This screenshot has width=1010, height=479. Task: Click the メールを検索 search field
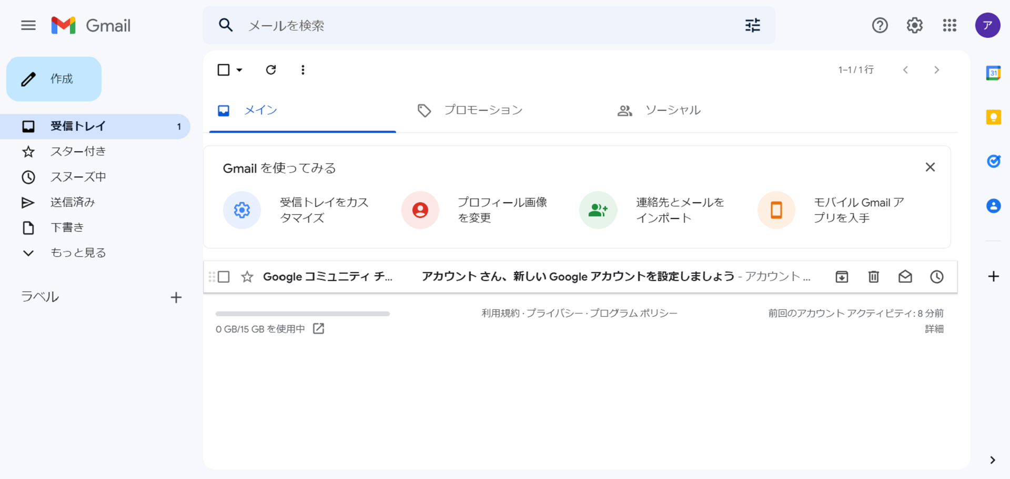(473, 25)
